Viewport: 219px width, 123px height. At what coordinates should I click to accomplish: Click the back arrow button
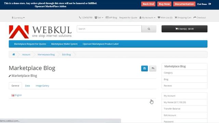153,68
